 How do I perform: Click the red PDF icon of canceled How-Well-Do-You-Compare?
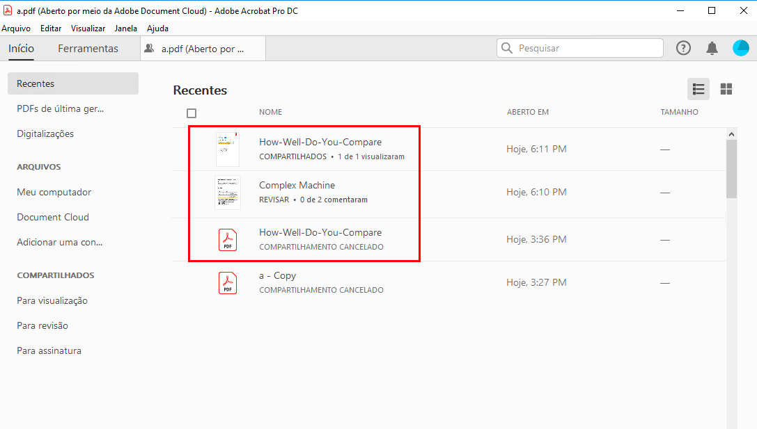pyautogui.click(x=228, y=239)
